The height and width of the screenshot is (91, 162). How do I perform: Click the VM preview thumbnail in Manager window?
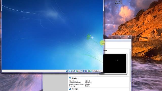(x=115, y=64)
